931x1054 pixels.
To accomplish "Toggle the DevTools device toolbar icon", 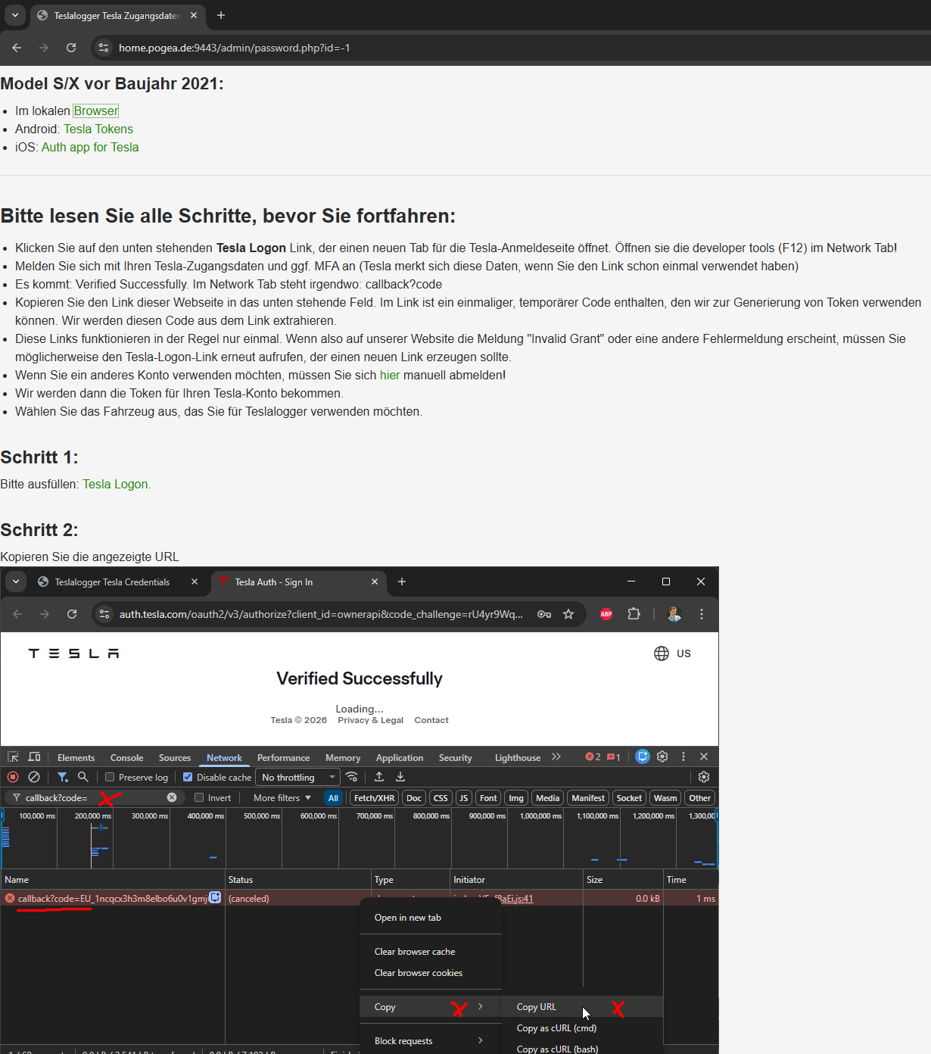I will click(34, 756).
